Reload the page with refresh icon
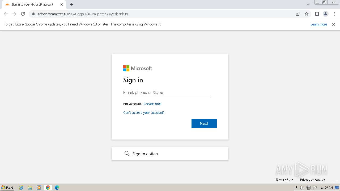This screenshot has height=191, width=340. coord(23,14)
